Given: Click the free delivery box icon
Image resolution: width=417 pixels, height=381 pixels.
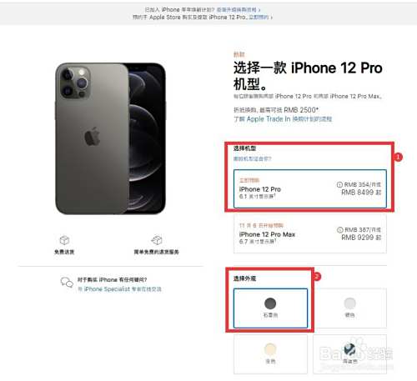Looking at the screenshot, I should coord(64,240).
